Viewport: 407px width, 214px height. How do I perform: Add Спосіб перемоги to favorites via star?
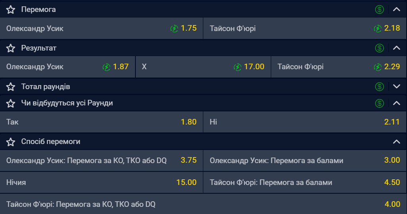[11, 142]
